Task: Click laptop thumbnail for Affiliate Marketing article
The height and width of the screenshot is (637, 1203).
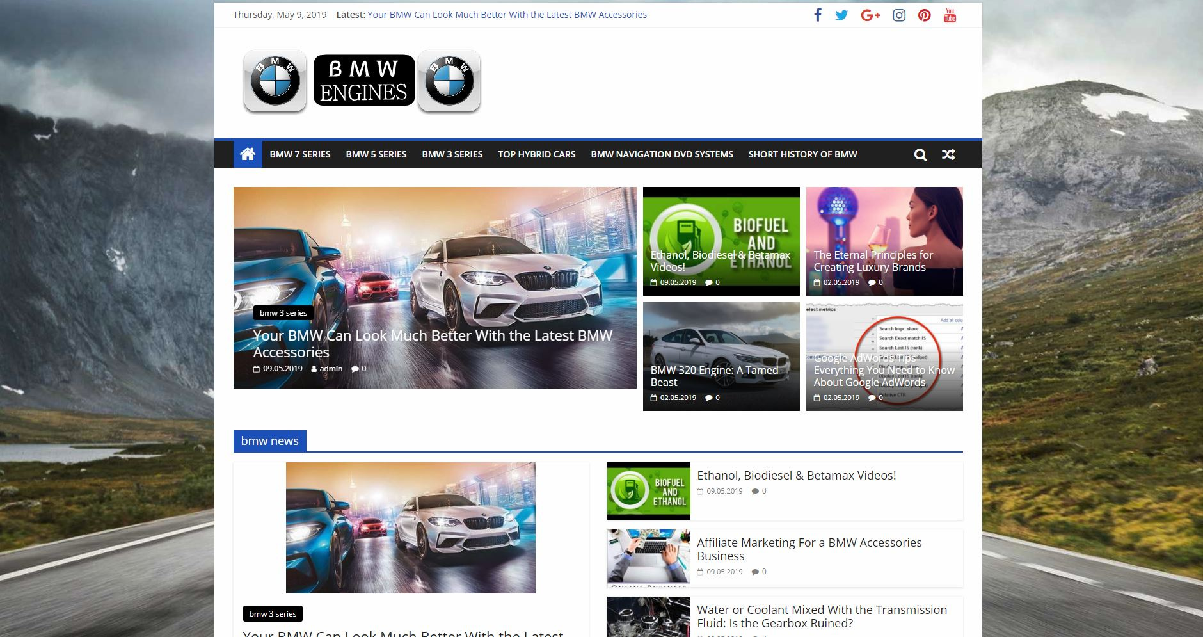Action: click(x=649, y=558)
